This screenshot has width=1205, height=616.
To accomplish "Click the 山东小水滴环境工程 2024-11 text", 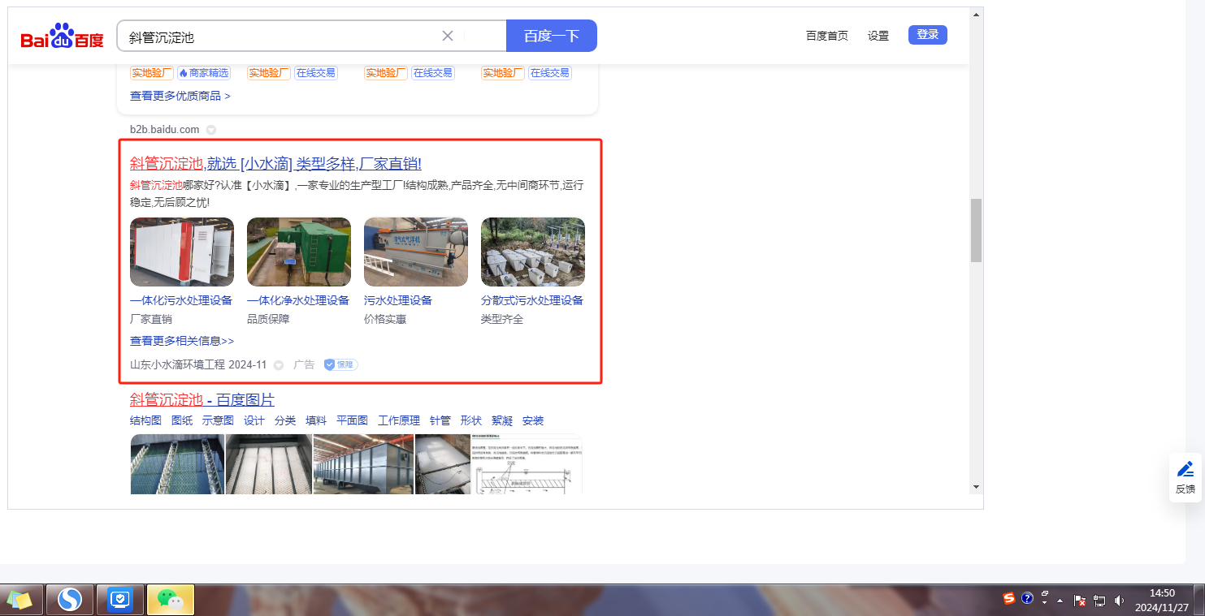I will (x=198, y=365).
